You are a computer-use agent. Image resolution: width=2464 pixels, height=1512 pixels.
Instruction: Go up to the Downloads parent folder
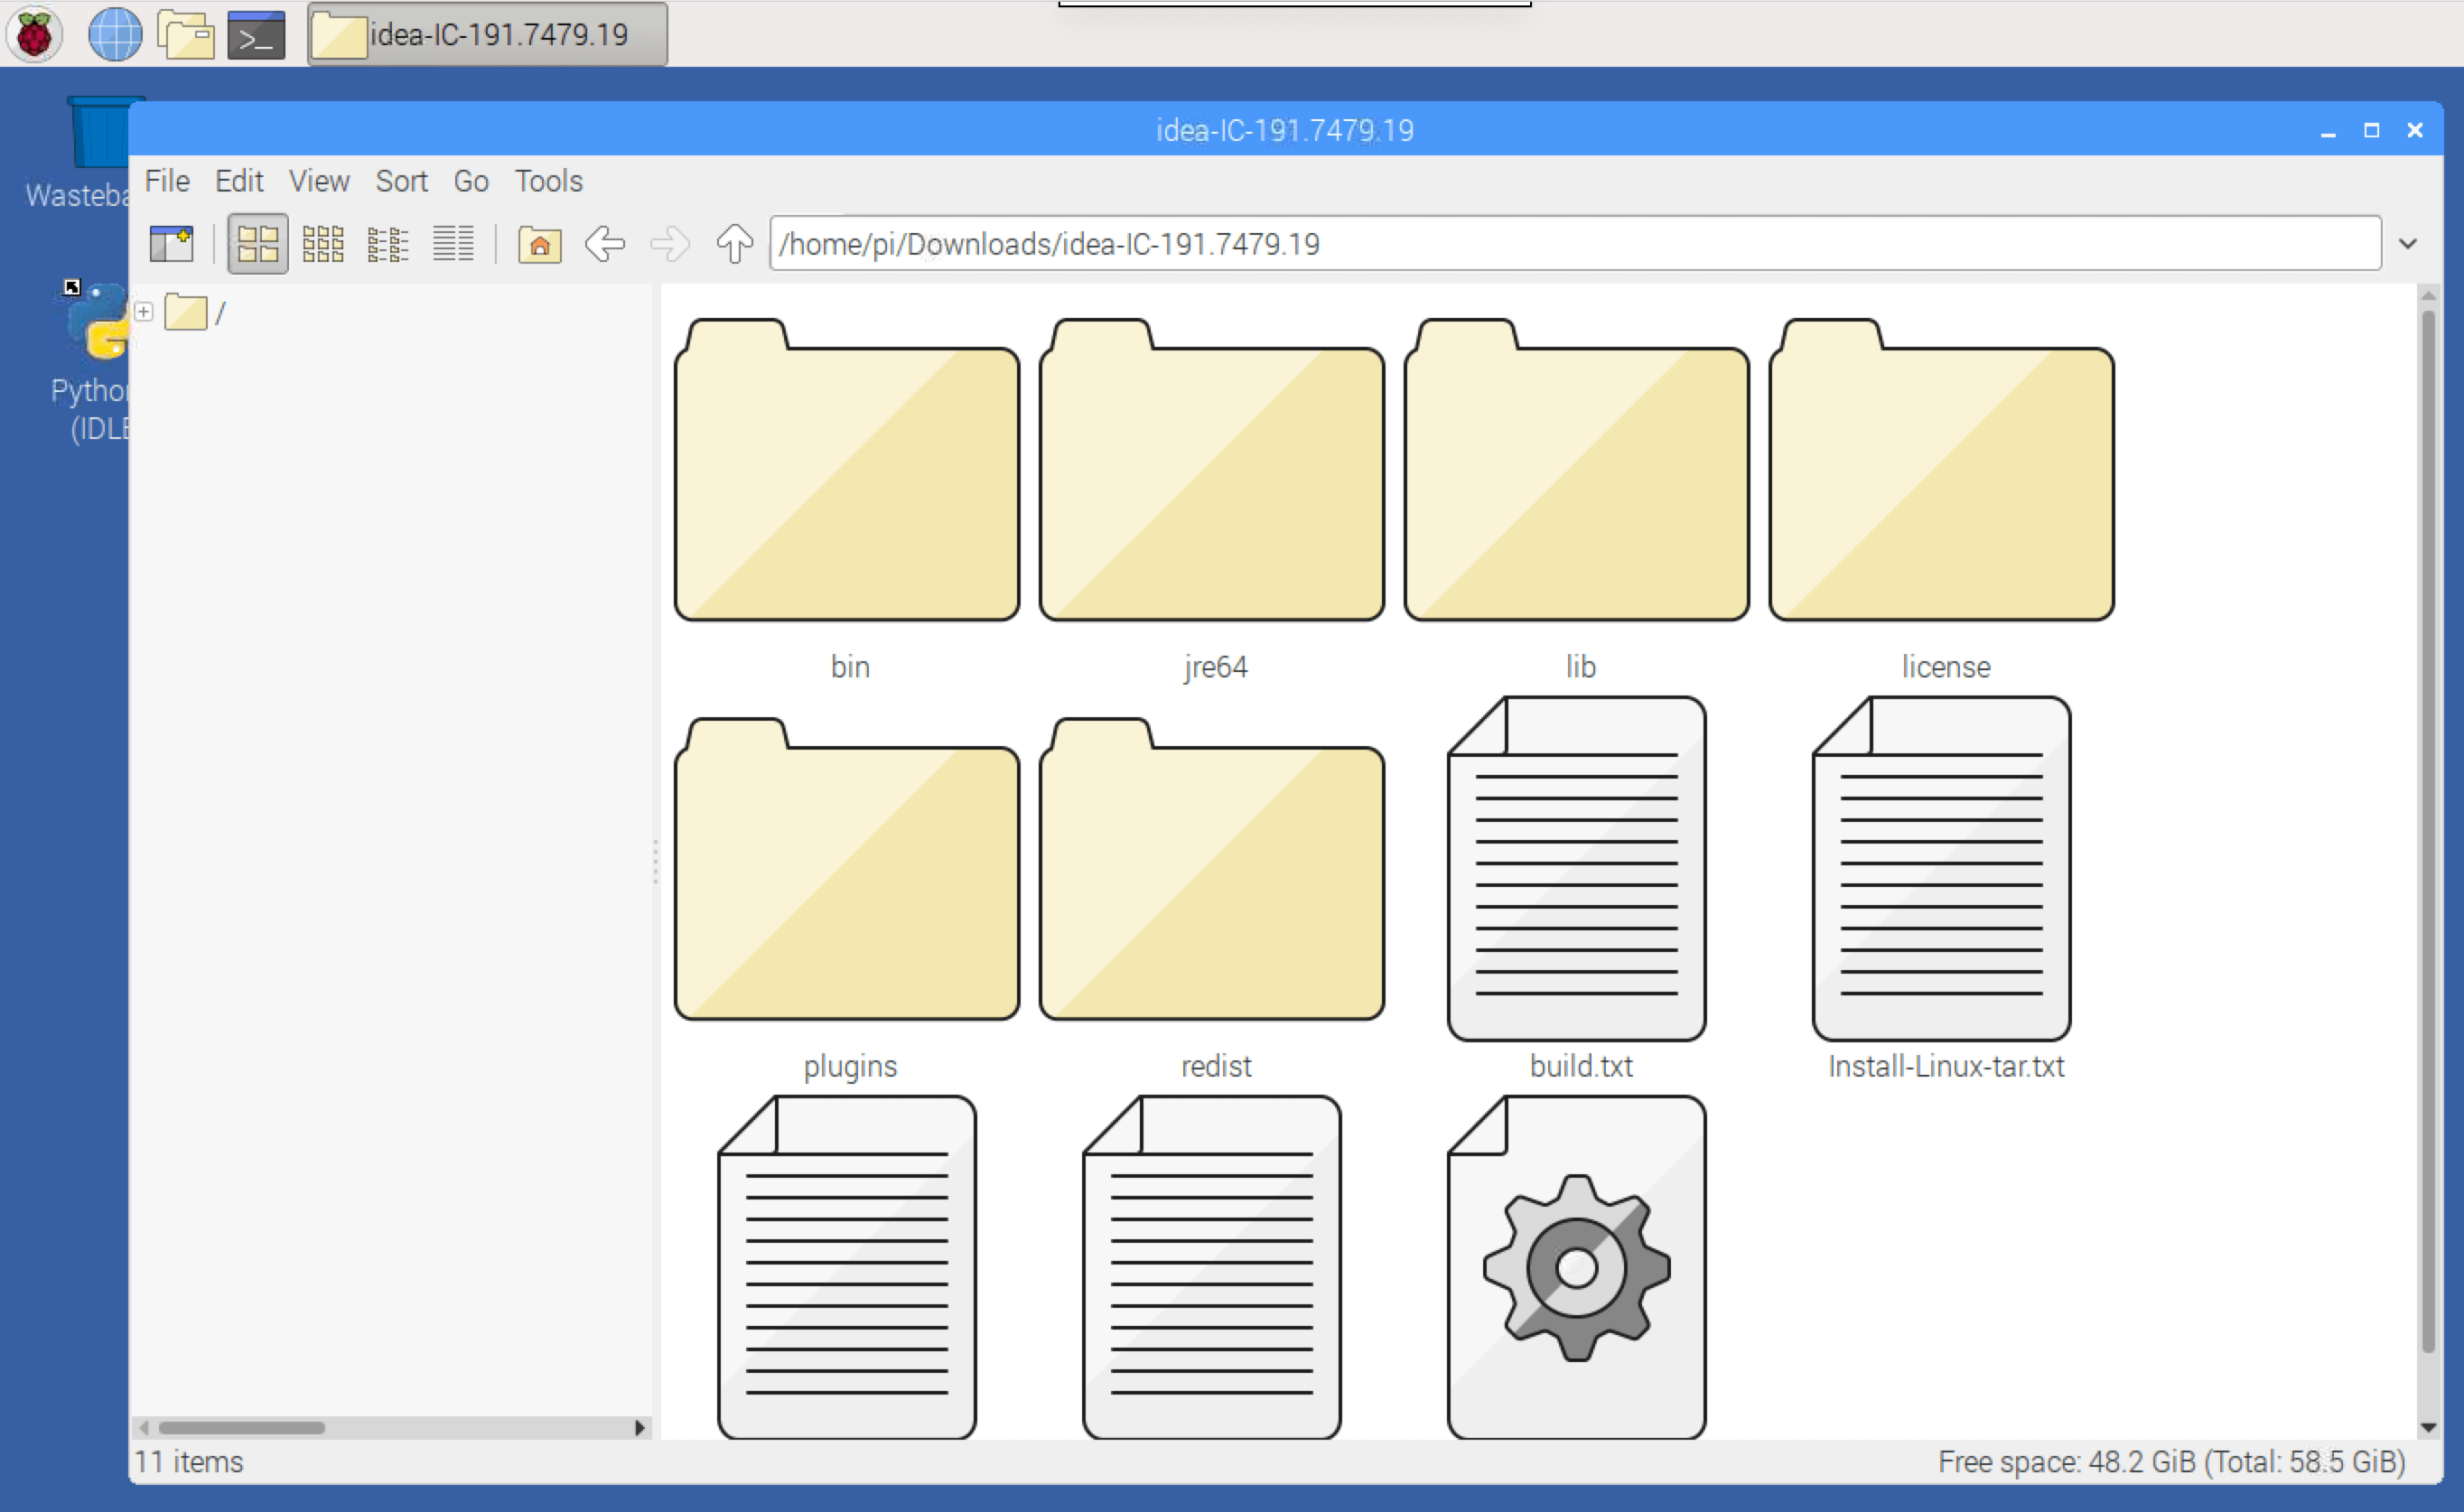[733, 243]
